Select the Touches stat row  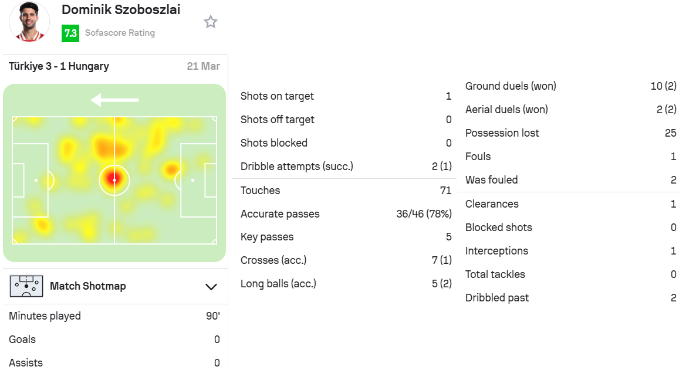(346, 190)
